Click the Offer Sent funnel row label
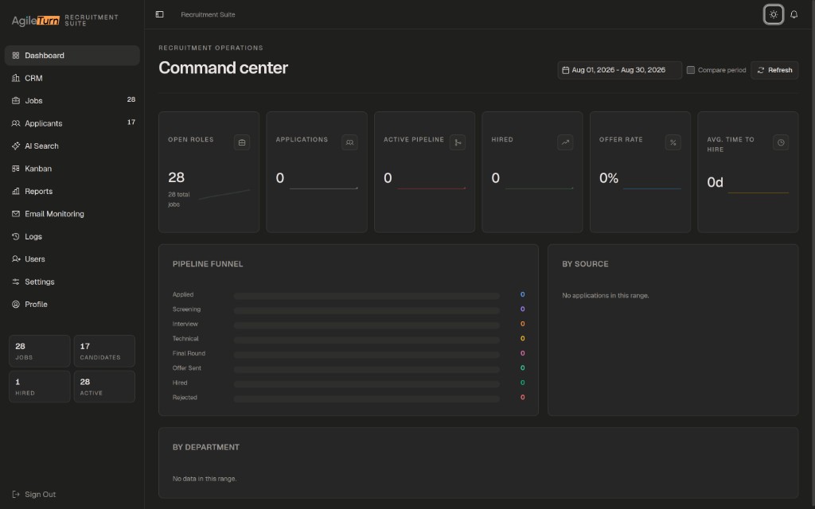Viewport: 815px width, 509px height. [x=186, y=367]
